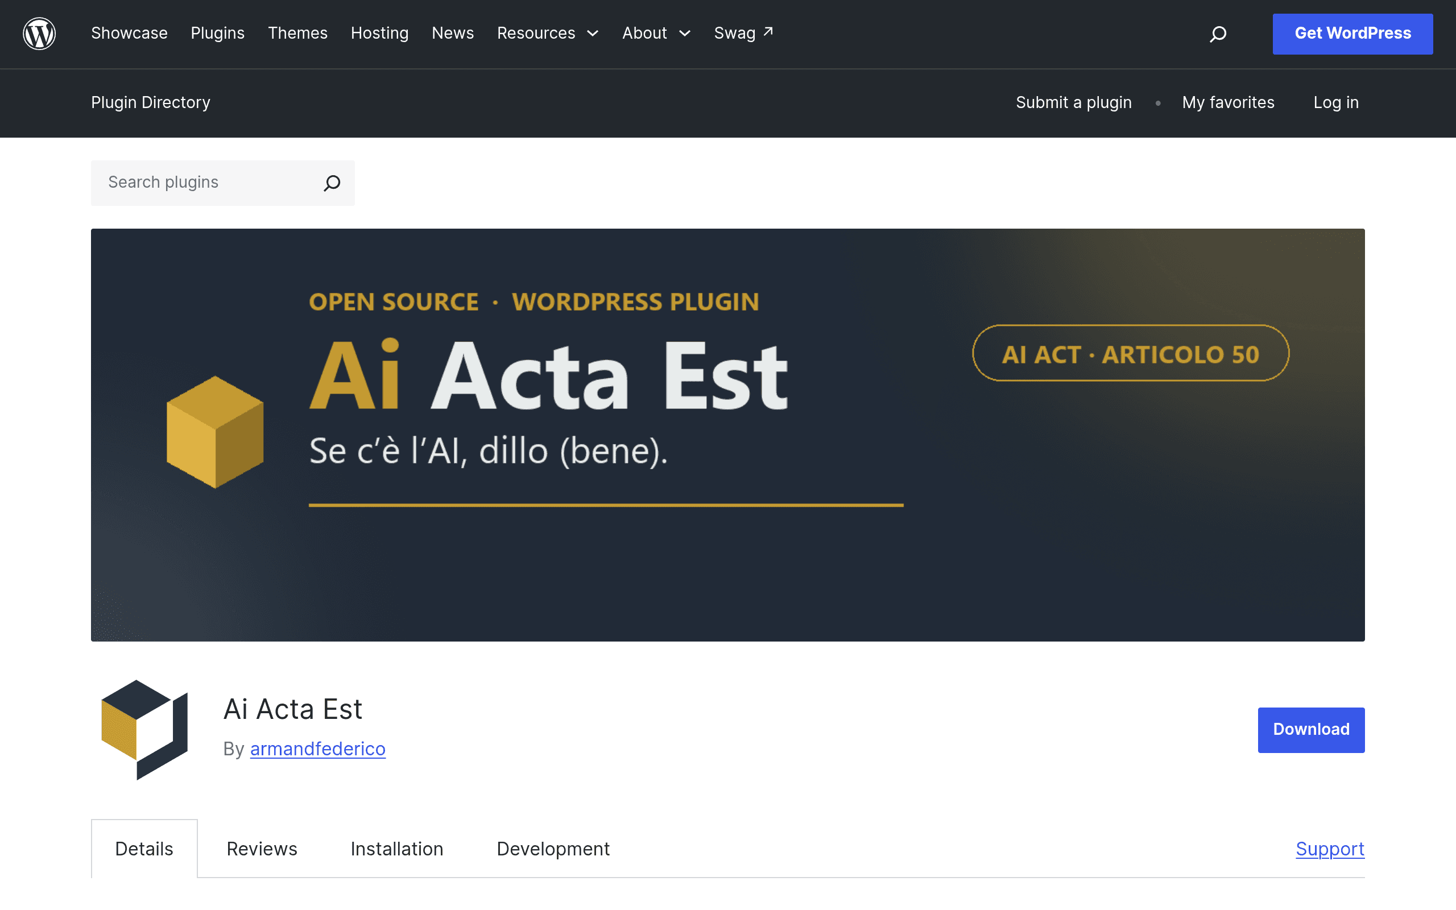Click Submit a plugin link

coord(1074,102)
